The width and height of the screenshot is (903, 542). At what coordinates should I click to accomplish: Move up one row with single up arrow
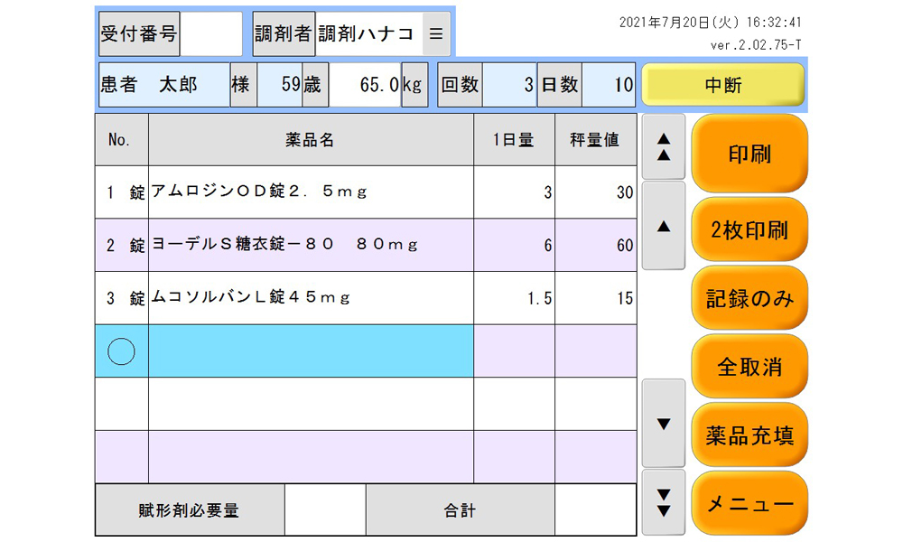click(x=664, y=226)
